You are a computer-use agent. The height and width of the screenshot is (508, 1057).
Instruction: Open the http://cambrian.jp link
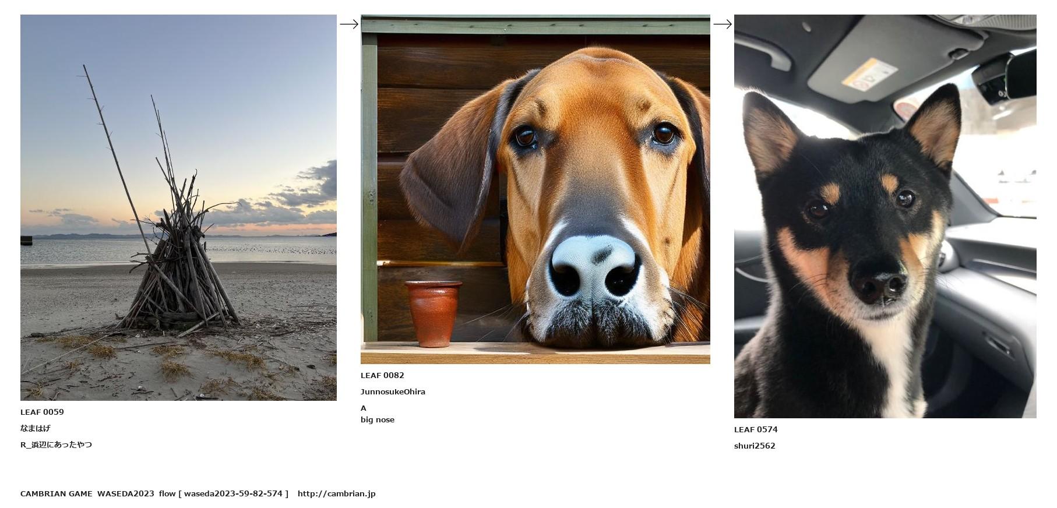336,493
